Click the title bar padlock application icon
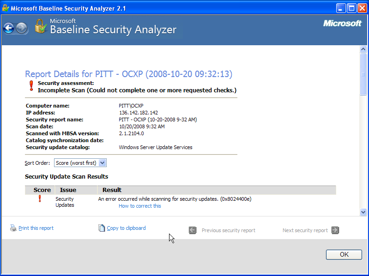This screenshot has height=276, width=369. tap(6, 8)
